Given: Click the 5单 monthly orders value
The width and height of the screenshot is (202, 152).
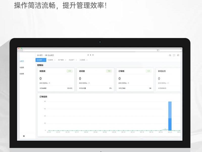Looking at the screenshot, I should coord(150,88).
